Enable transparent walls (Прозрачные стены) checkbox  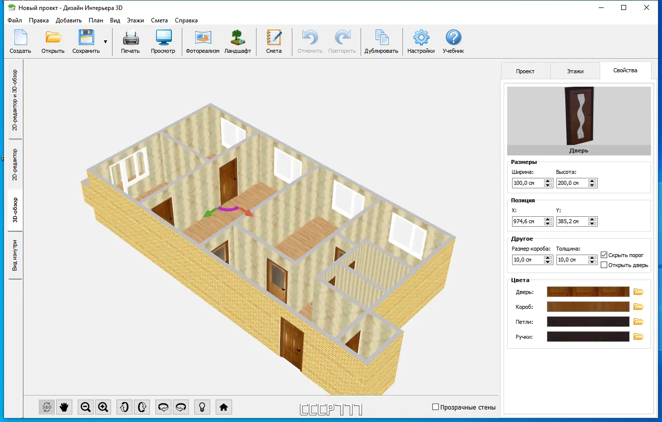pyautogui.click(x=436, y=407)
